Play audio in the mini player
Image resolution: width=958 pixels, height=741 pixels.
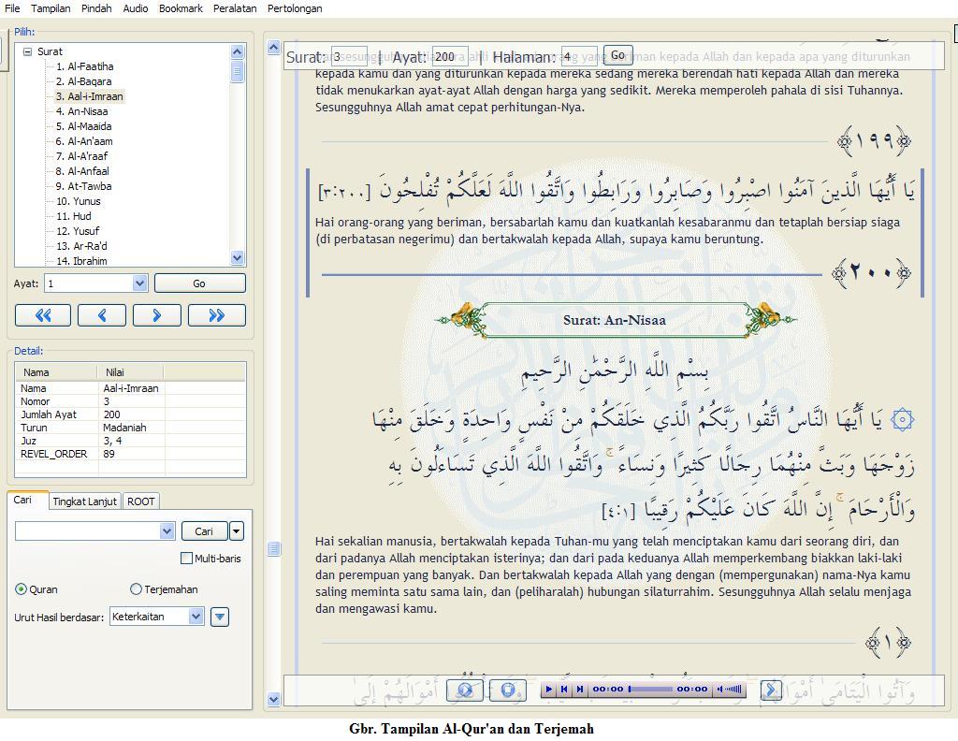(548, 690)
